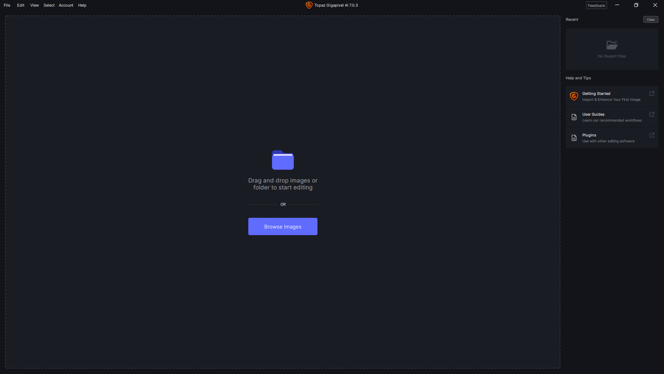The height and width of the screenshot is (374, 664).
Task: Click the Browse Images button
Action: (x=283, y=226)
